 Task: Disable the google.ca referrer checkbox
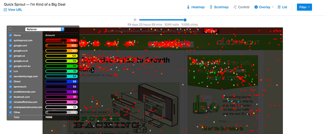click(x=10, y=56)
